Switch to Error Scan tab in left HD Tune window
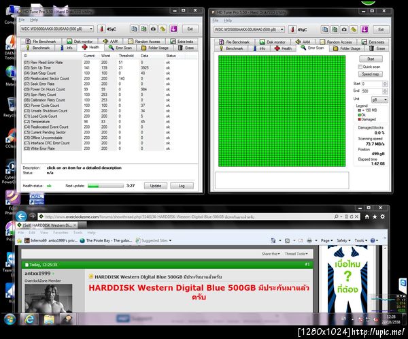This screenshot has height=339, width=408. [x=120, y=48]
